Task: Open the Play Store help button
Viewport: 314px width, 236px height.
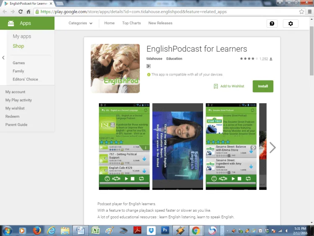Action: coord(272,23)
